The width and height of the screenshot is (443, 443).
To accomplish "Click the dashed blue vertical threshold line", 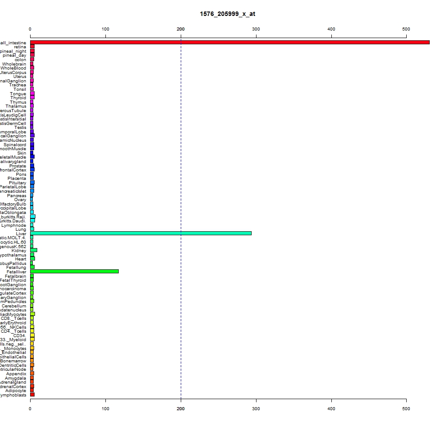I will point(181,218).
